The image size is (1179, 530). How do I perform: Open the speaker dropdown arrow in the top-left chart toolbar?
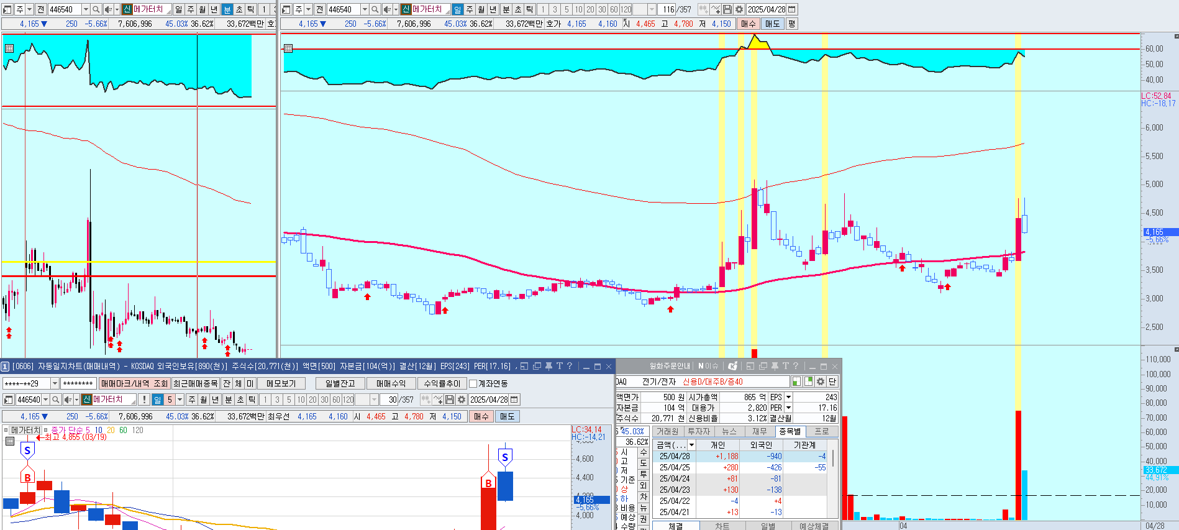117,9
